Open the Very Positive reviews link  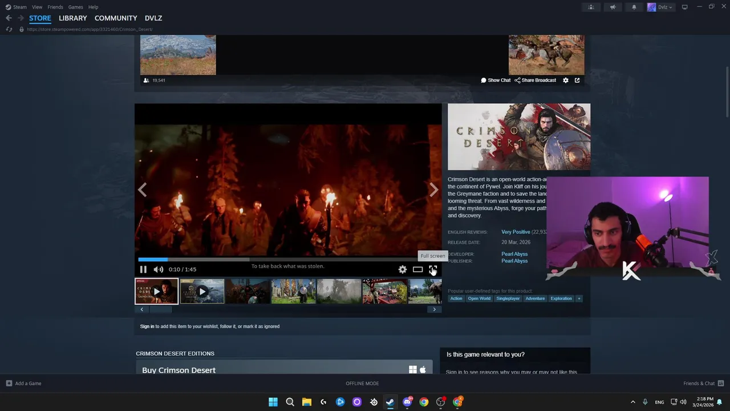click(516, 232)
